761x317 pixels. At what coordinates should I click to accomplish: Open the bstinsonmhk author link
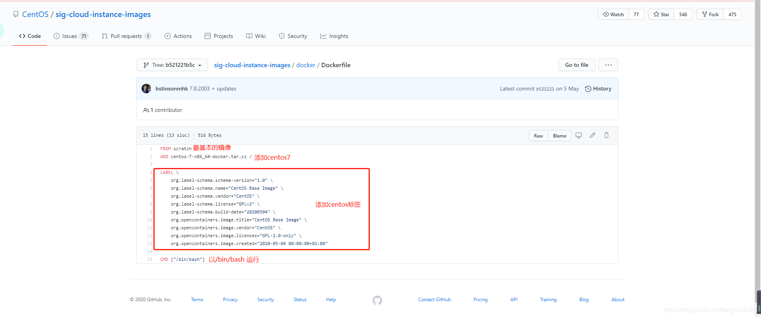(172, 89)
